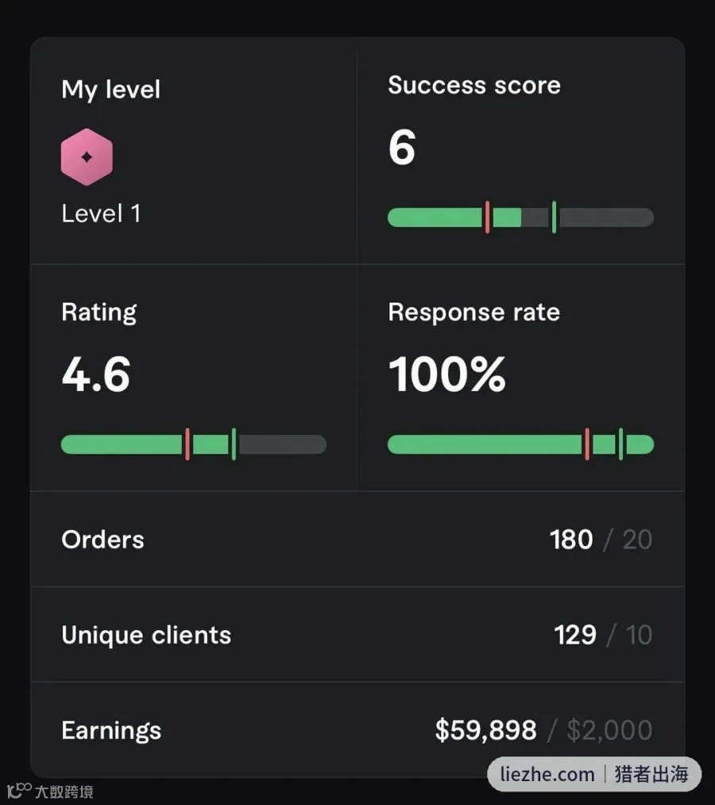Click the 100% response rate value
The height and width of the screenshot is (805, 715).
[x=447, y=374]
